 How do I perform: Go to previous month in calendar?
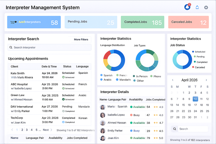coord(172,80)
